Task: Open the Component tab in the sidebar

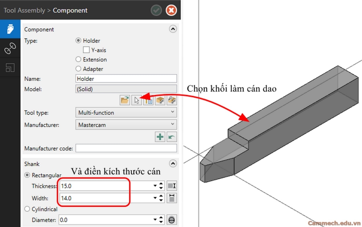Action: click(10, 29)
